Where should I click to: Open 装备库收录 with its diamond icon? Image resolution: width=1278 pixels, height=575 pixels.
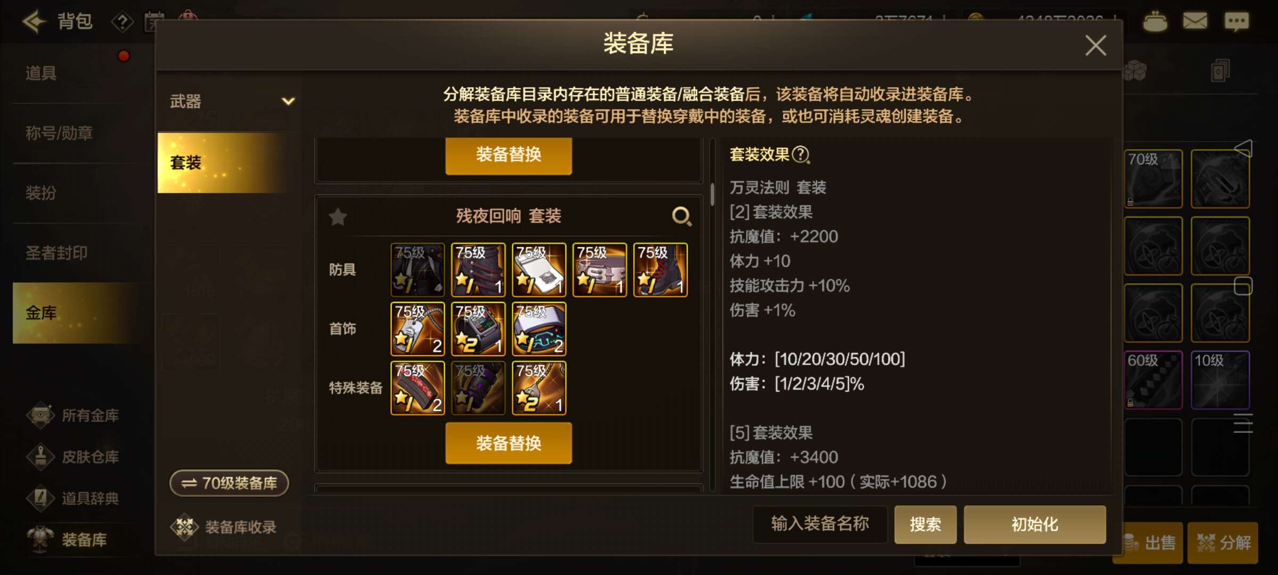click(x=224, y=527)
